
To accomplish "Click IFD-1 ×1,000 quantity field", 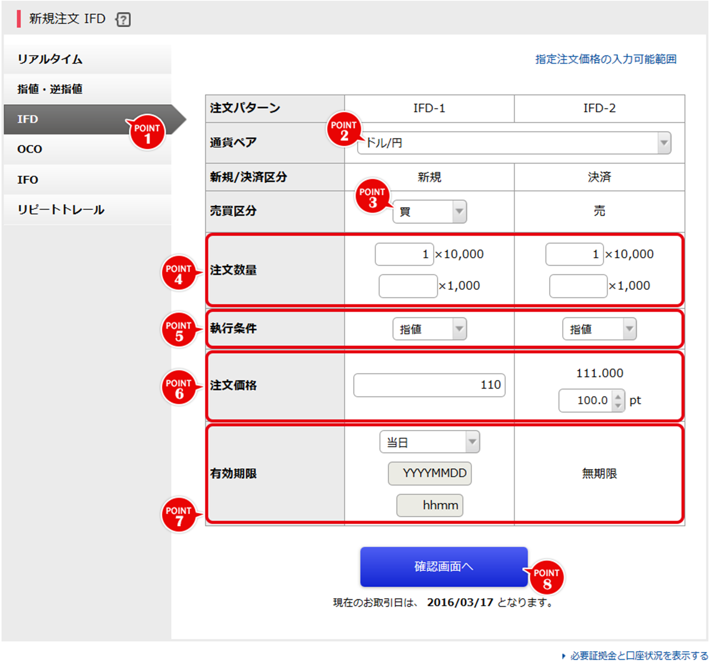I will click(408, 286).
